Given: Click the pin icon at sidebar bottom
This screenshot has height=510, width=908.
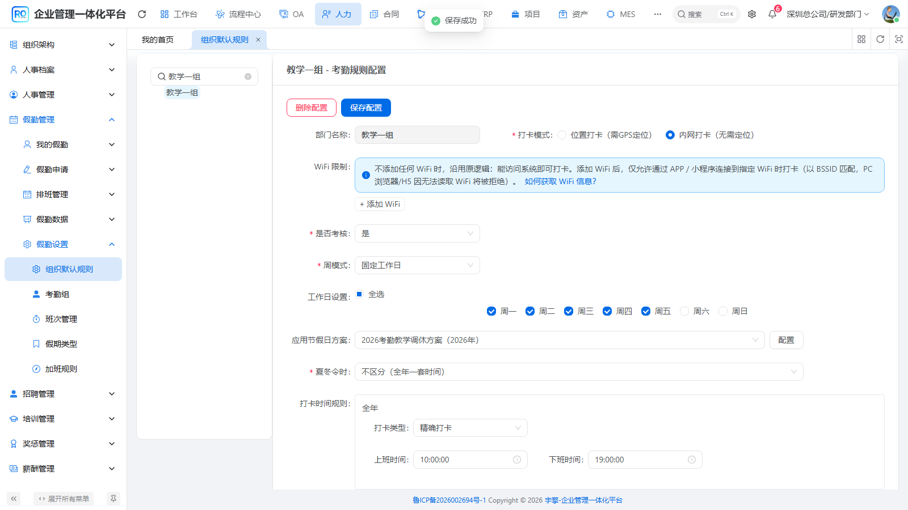Looking at the screenshot, I should tap(113, 499).
